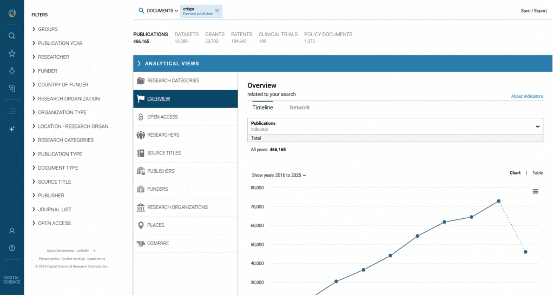This screenshot has width=554, height=295.
Task: Open the apps grid icon in sidebar
Action: coord(12,111)
